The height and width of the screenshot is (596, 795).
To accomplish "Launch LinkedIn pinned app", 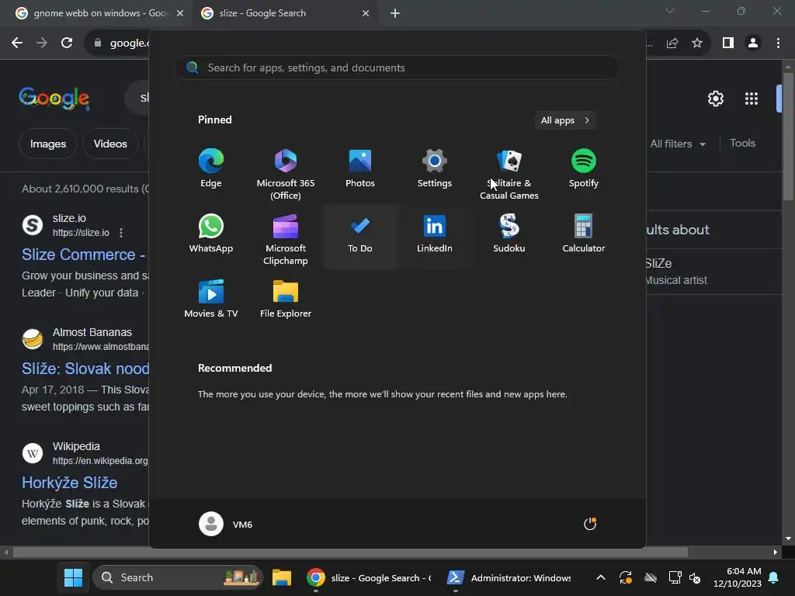I will coord(435,234).
